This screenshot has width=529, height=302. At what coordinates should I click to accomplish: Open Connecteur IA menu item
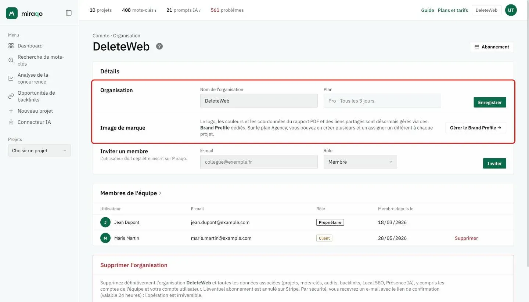click(x=34, y=122)
